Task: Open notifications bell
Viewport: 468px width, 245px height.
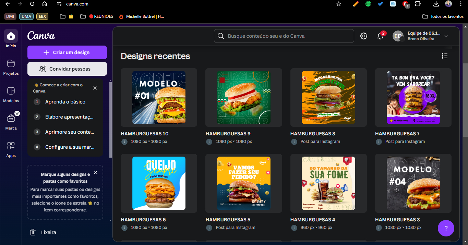Action: pos(380,36)
